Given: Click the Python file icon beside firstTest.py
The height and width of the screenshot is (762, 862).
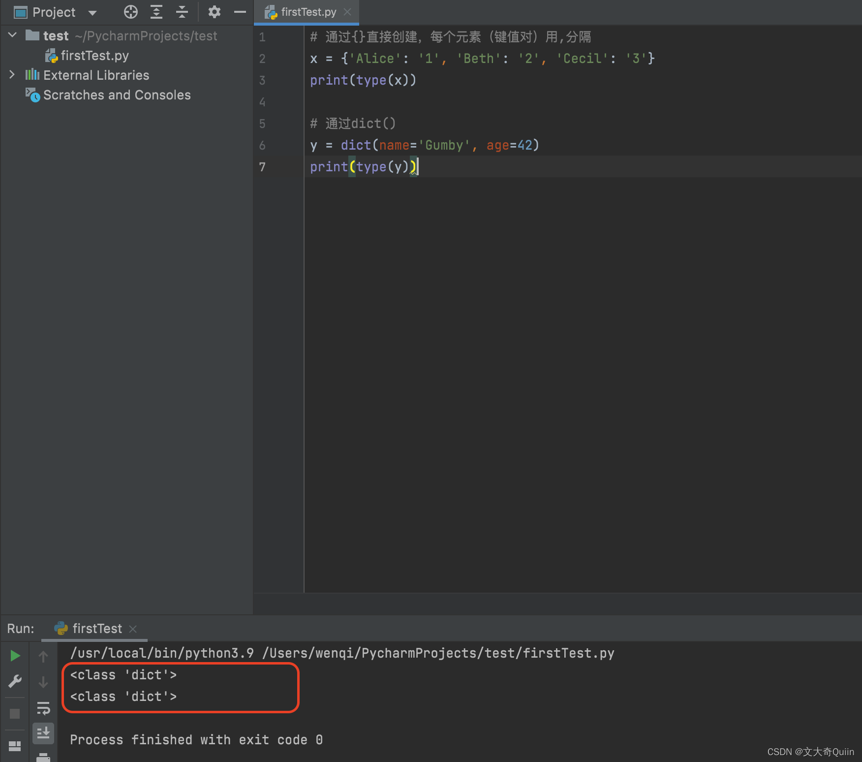Looking at the screenshot, I should (x=51, y=56).
